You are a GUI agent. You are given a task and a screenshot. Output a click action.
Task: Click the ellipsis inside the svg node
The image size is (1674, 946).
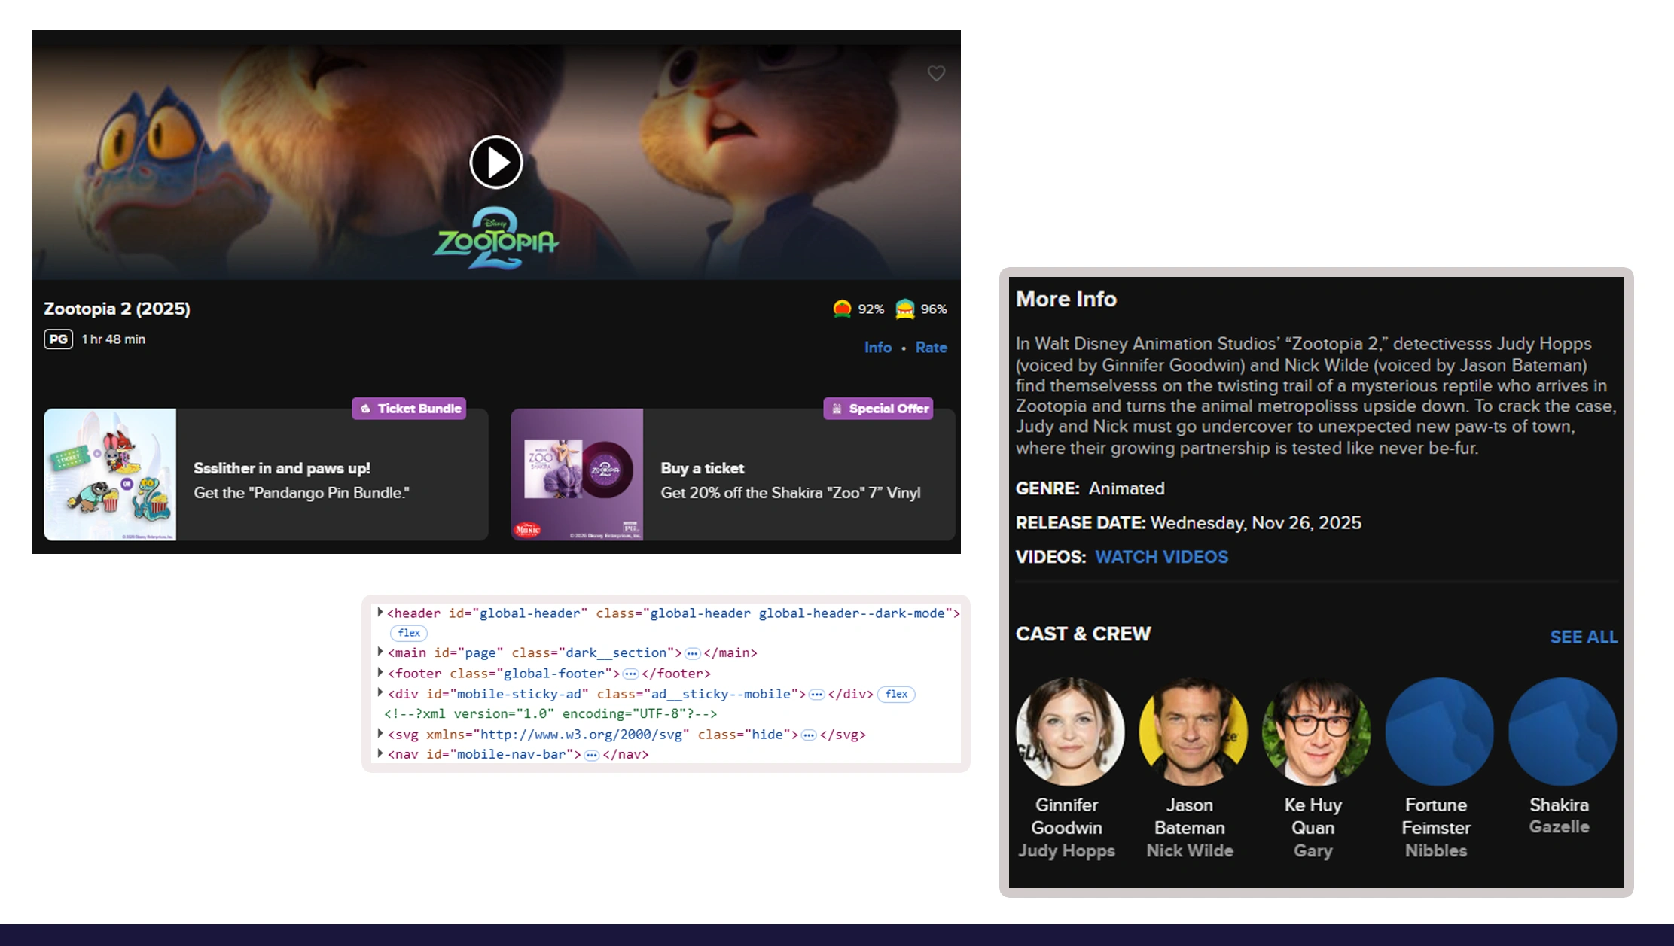click(809, 735)
